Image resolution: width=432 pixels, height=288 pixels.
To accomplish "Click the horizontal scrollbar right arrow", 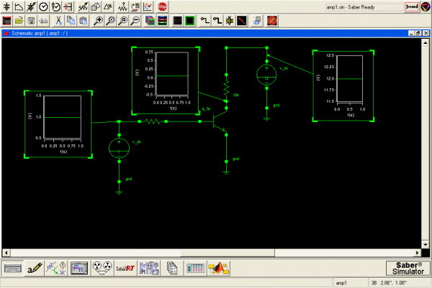I will coord(418,252).
